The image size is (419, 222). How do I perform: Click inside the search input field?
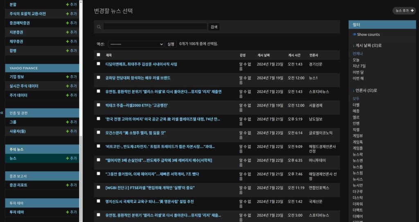155,27
